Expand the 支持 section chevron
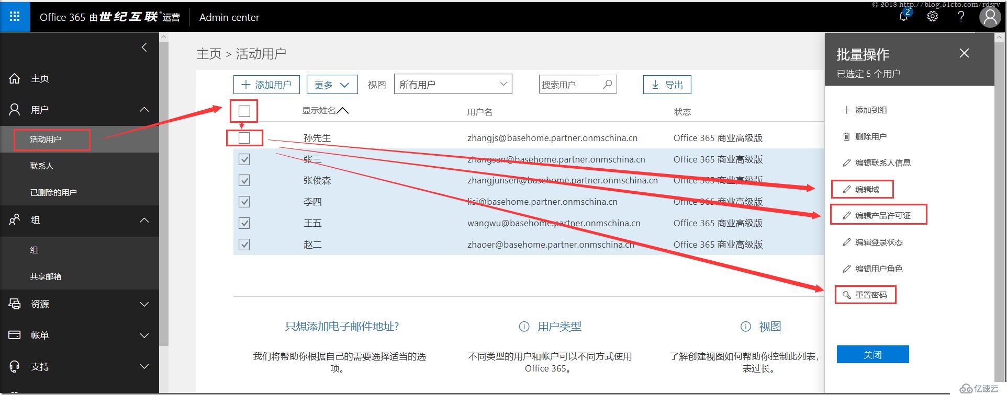The height and width of the screenshot is (395, 1007). pos(144,367)
